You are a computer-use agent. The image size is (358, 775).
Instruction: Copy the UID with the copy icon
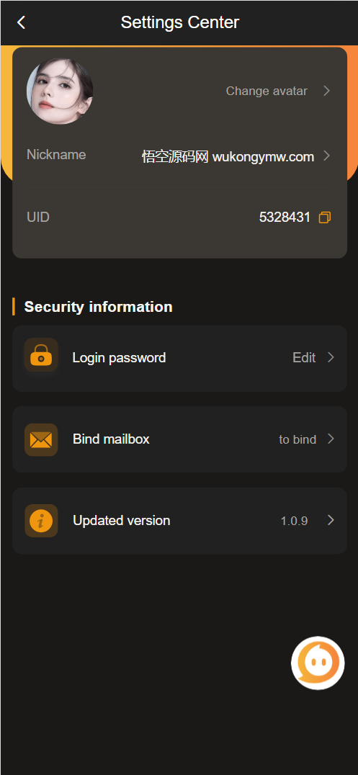coord(325,218)
